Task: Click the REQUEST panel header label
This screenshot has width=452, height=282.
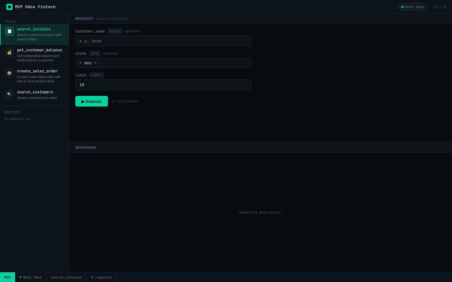Action: tap(84, 19)
